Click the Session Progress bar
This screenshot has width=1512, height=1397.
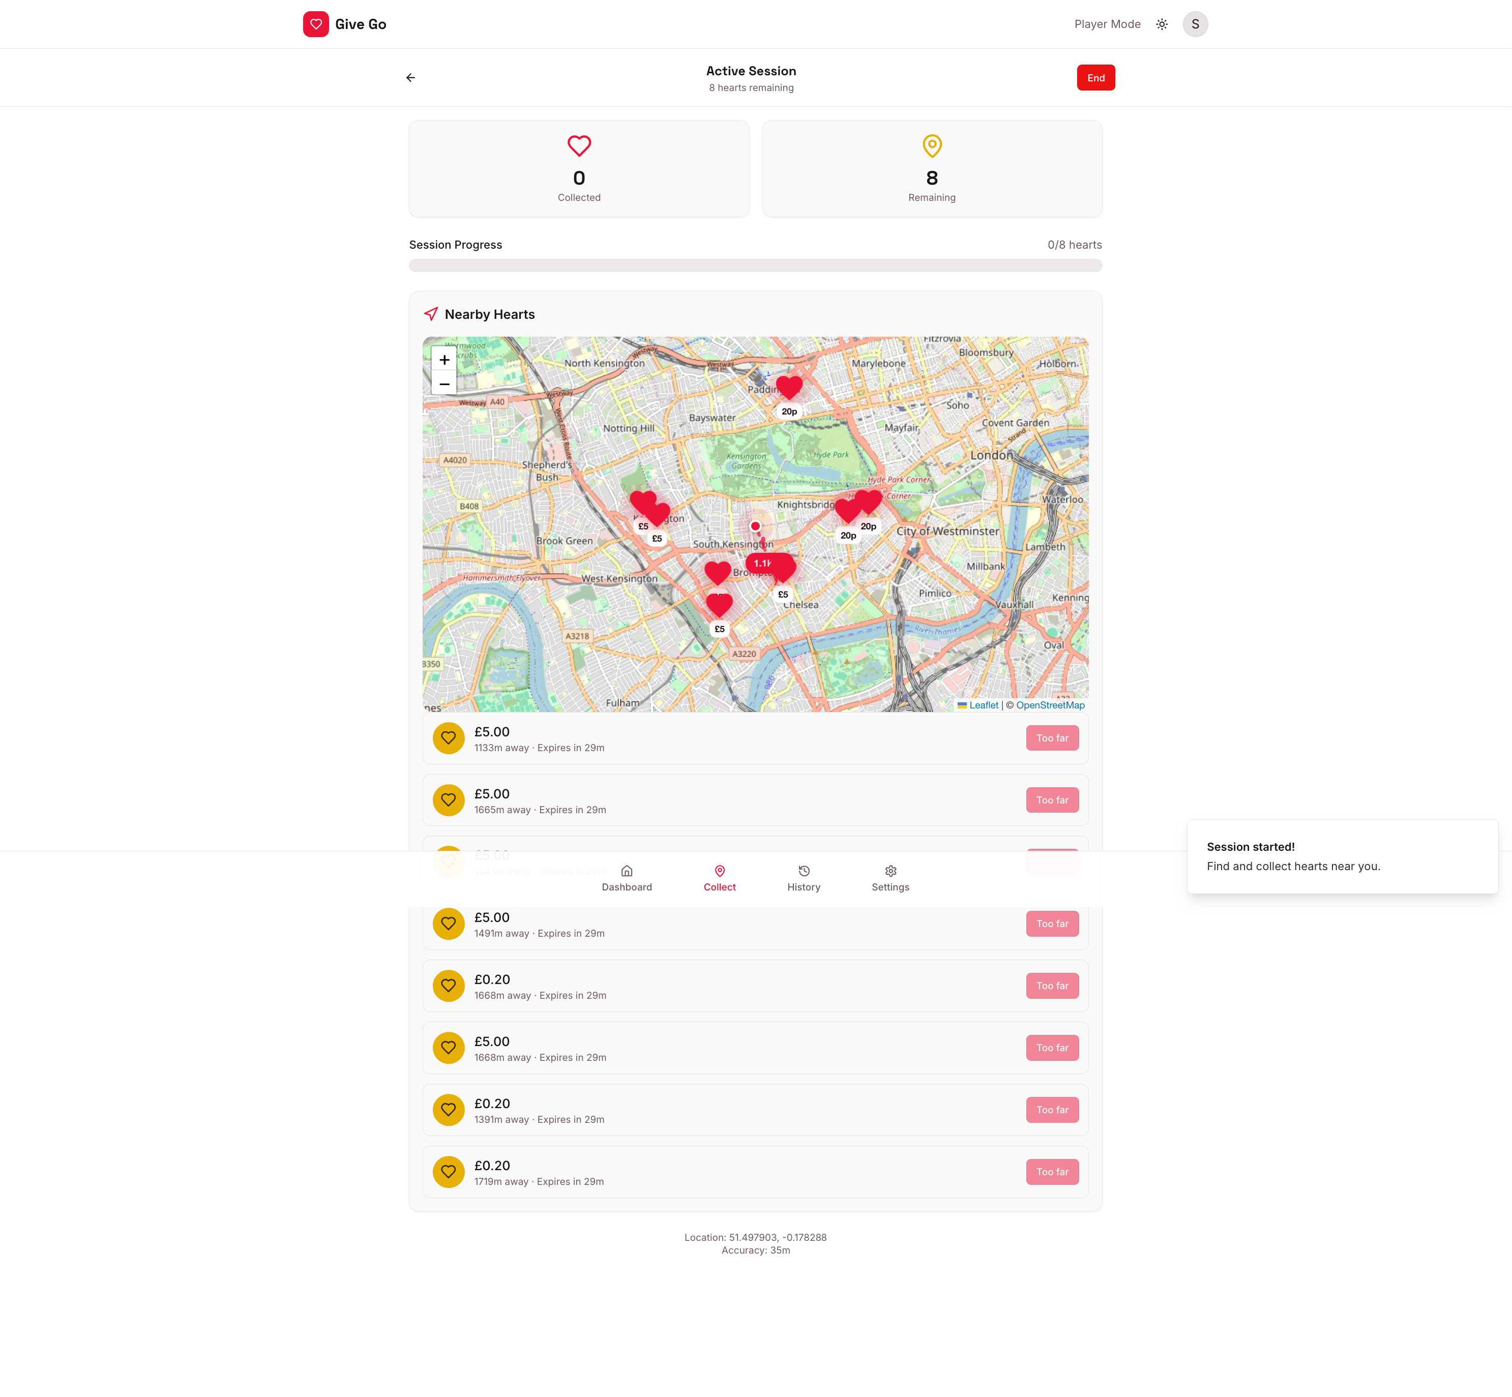pyautogui.click(x=755, y=265)
